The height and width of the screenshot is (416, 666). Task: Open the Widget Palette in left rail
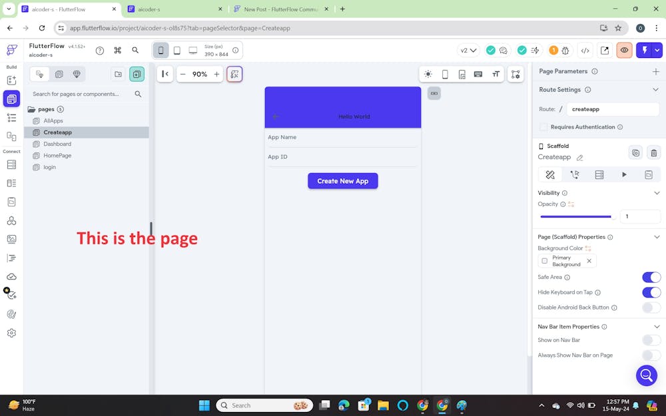[11, 81]
